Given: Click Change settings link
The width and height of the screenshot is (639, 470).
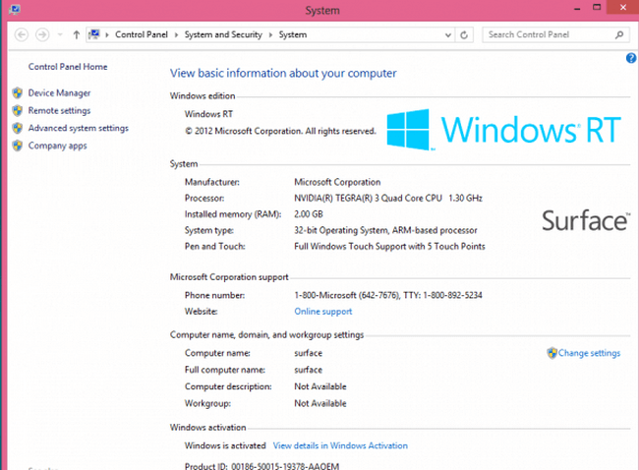Looking at the screenshot, I should click(x=589, y=353).
